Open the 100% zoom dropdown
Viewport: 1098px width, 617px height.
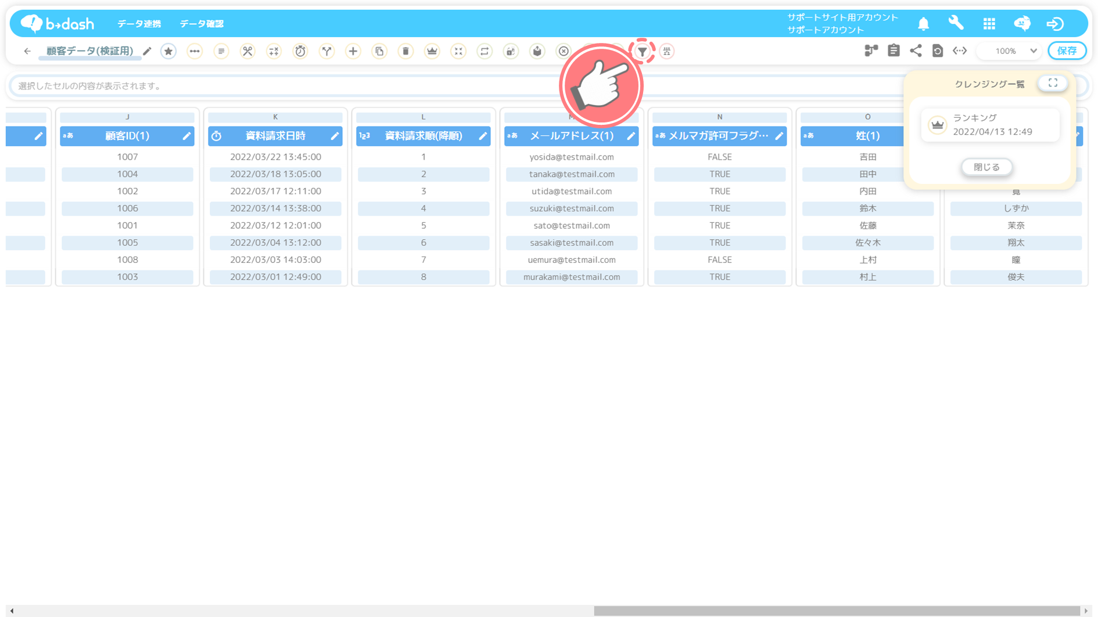pyautogui.click(x=1010, y=51)
